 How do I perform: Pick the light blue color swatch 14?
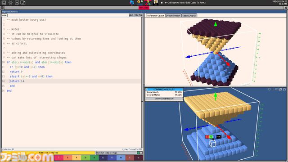point(121,157)
